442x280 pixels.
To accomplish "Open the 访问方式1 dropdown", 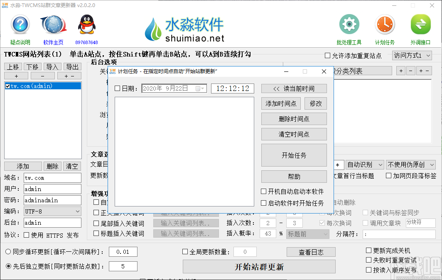I will pos(412,55).
